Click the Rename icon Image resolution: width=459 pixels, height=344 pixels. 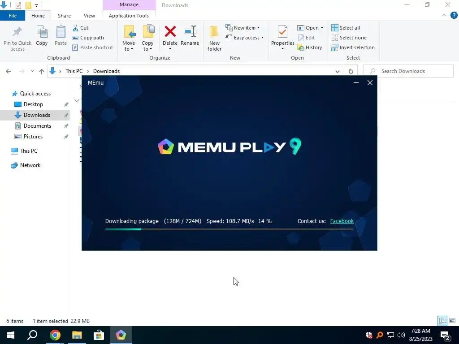tap(190, 32)
